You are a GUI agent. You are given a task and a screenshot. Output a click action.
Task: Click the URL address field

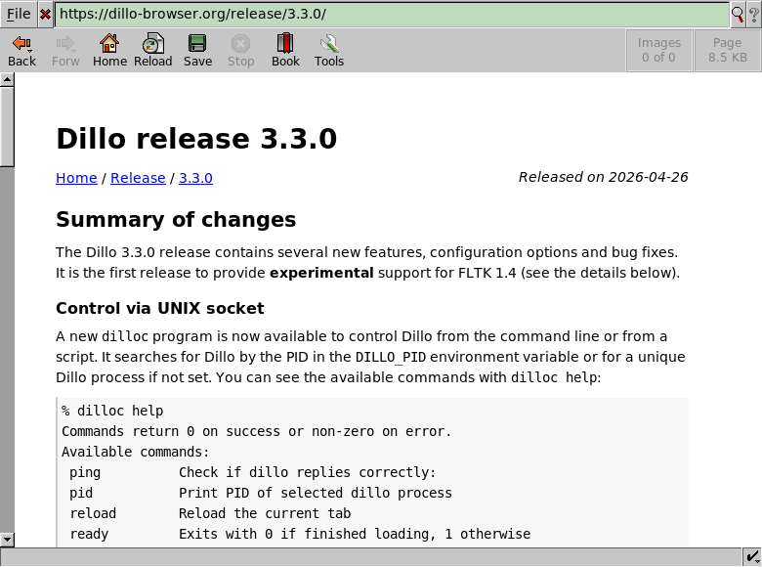click(x=391, y=15)
